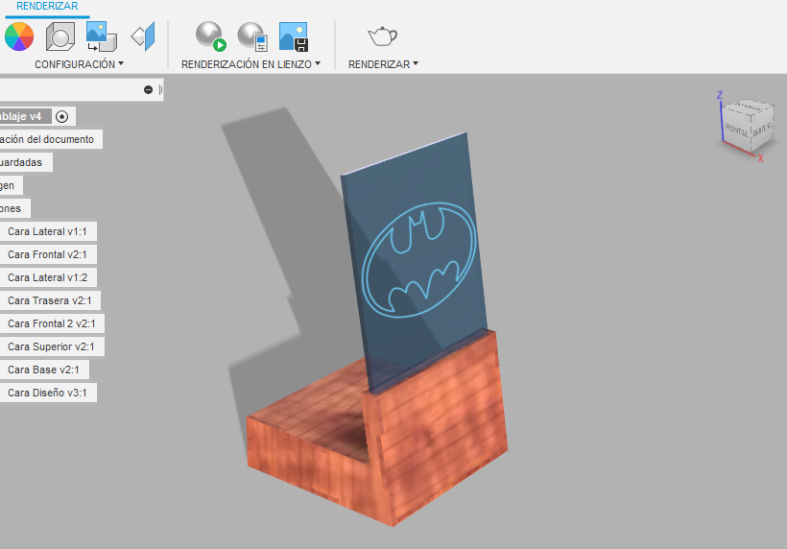Select the 'uardadas' browser row
This screenshot has width=787, height=549.
coord(25,162)
